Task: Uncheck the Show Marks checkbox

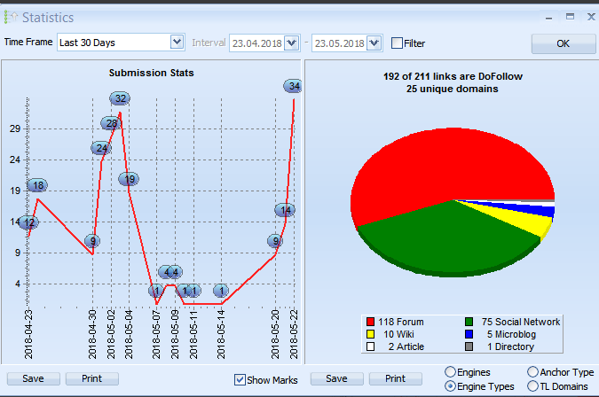Action: pyautogui.click(x=240, y=379)
